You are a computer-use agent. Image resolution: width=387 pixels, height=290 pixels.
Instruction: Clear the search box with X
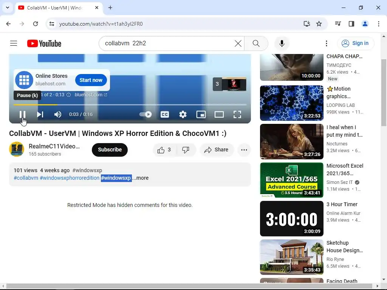point(238,43)
